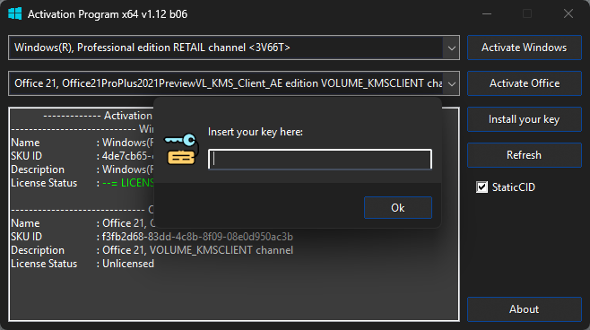Expand the Windows edition dropdown arrow
The image size is (590, 330).
pyautogui.click(x=452, y=48)
